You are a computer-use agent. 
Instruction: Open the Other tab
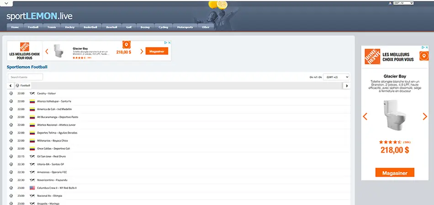click(206, 27)
